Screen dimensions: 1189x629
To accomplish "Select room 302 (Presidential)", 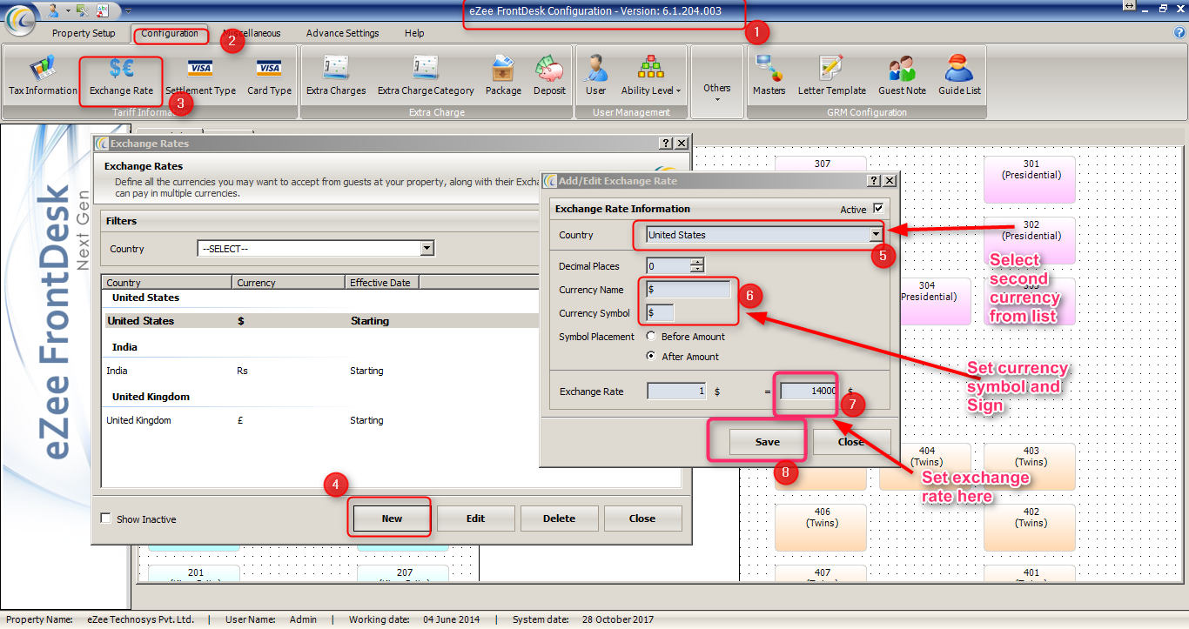I will [x=1031, y=241].
